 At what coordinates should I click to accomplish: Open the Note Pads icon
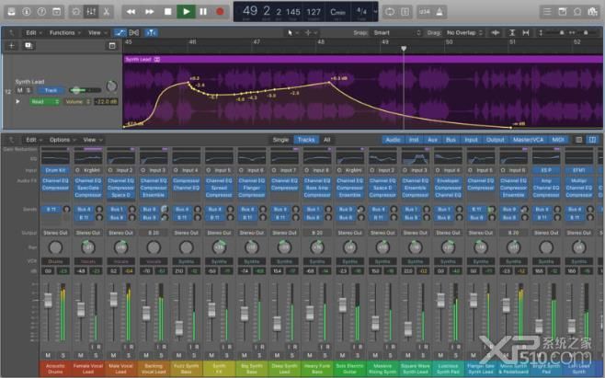[x=563, y=12]
